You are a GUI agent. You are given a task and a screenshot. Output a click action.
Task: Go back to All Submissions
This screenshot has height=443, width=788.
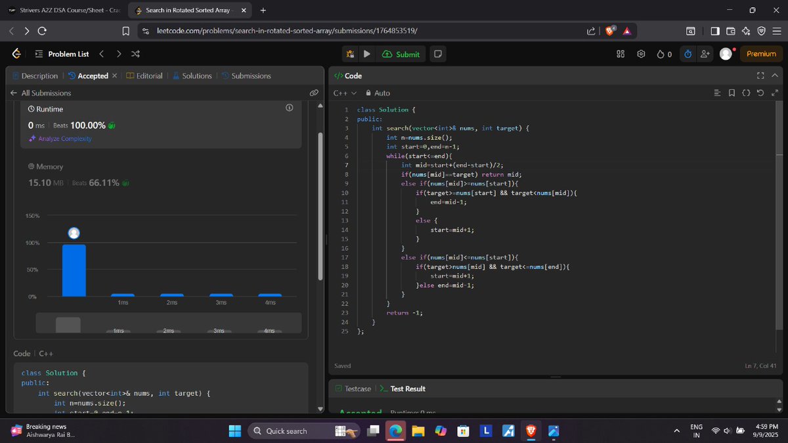(x=41, y=93)
